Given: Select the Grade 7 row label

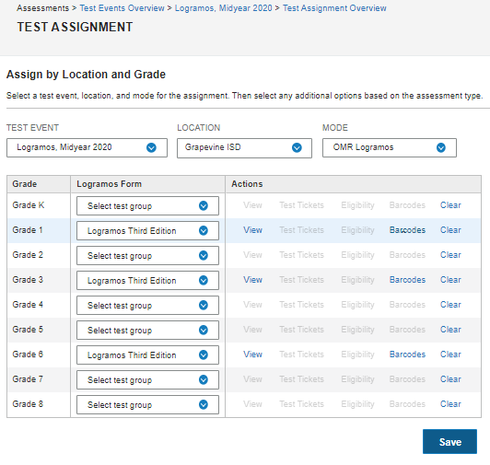Looking at the screenshot, I should 28,379.
